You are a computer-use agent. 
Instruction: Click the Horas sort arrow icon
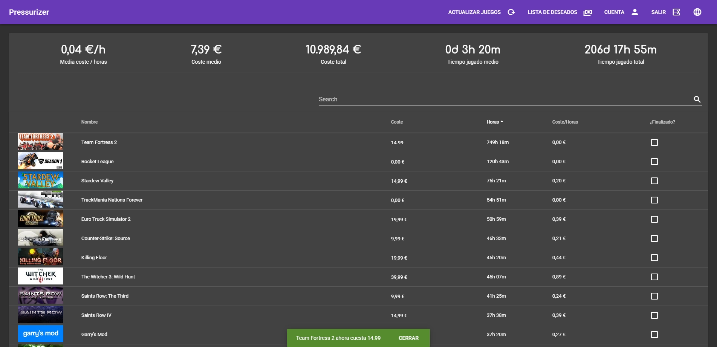click(x=502, y=122)
